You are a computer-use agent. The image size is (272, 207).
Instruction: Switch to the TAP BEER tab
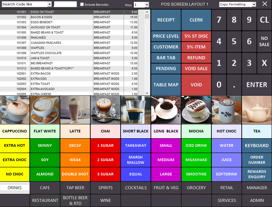pos(75,188)
